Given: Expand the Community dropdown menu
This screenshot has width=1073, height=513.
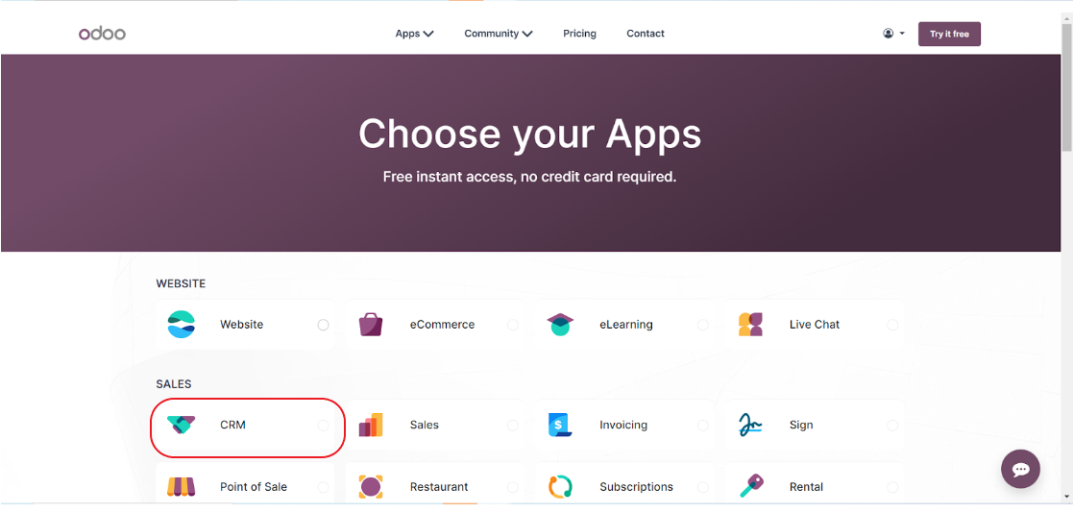Looking at the screenshot, I should point(499,34).
